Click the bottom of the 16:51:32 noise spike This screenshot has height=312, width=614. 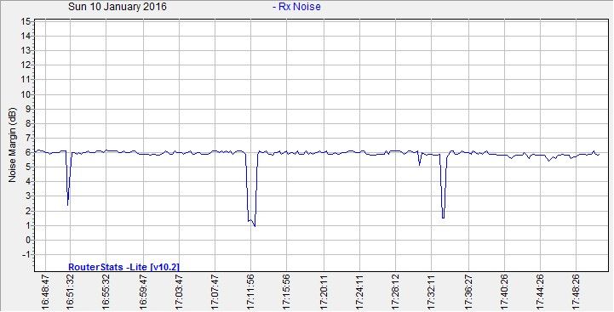[x=68, y=205]
